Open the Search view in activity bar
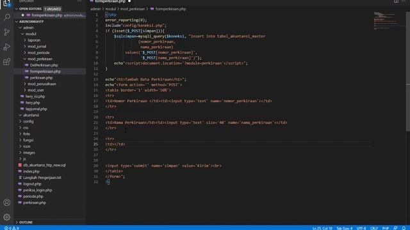 pos(7,17)
